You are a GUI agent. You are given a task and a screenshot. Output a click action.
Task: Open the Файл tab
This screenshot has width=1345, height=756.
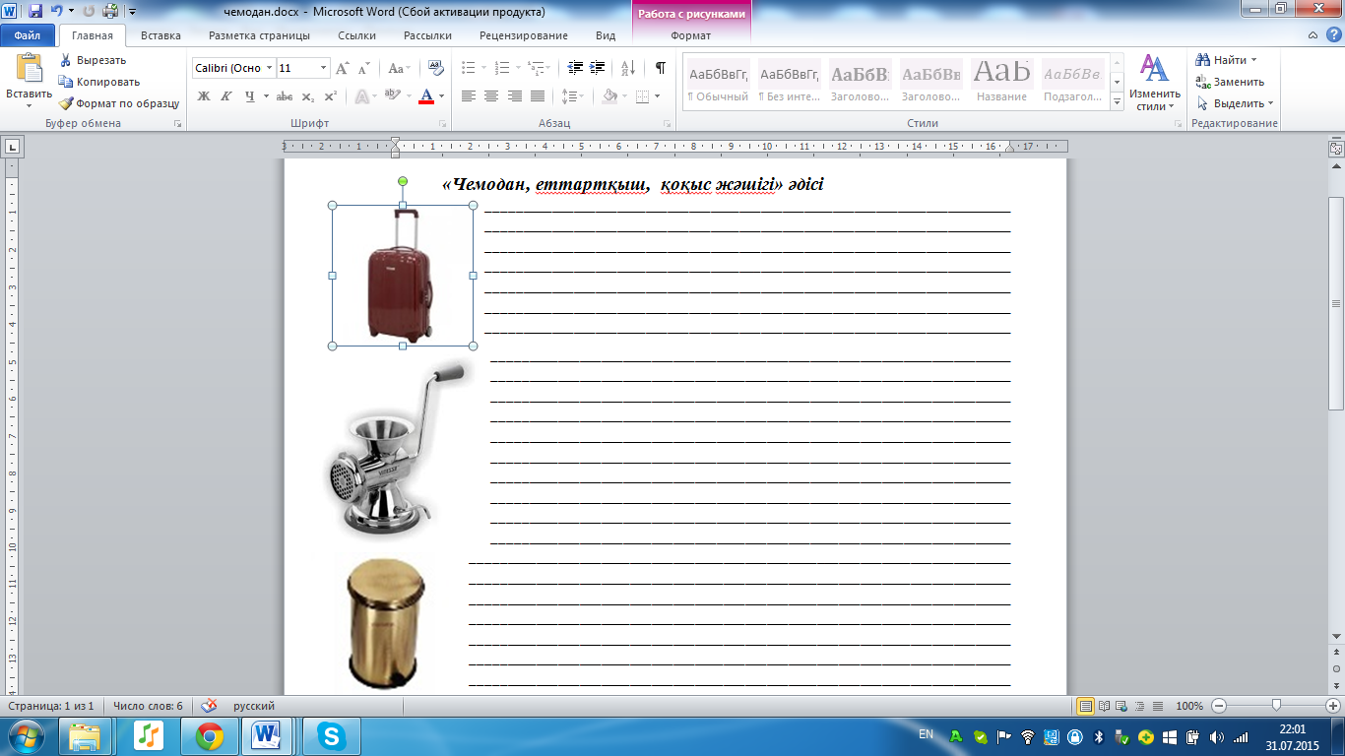point(28,35)
